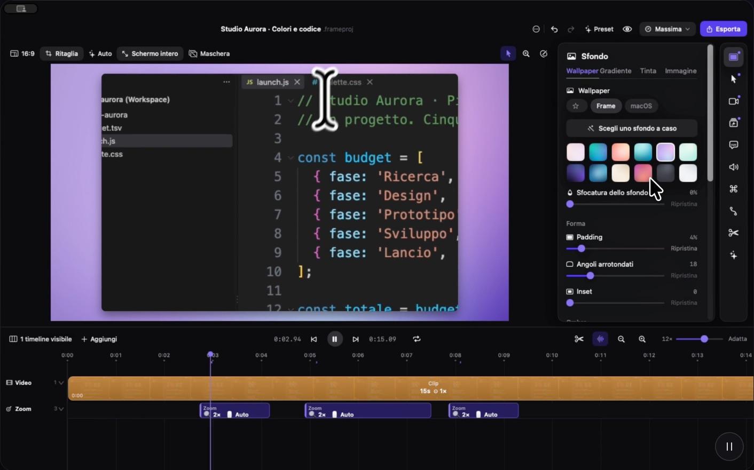Click the circular annotate tool above preview

544,54
